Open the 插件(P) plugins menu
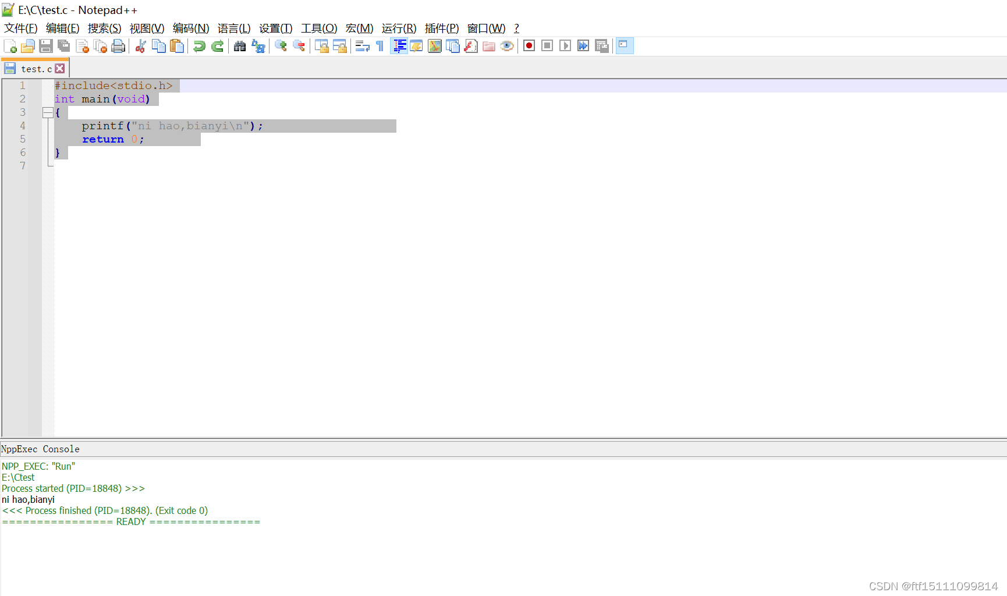 (x=441, y=28)
